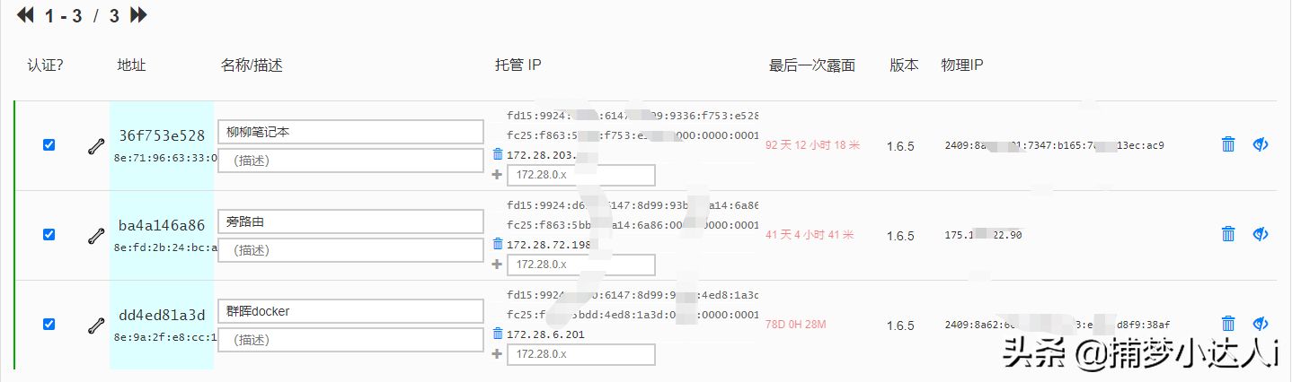The height and width of the screenshot is (382, 1292).
Task: Open wrench settings for member dd4ed81a3d
Action: 95,326
